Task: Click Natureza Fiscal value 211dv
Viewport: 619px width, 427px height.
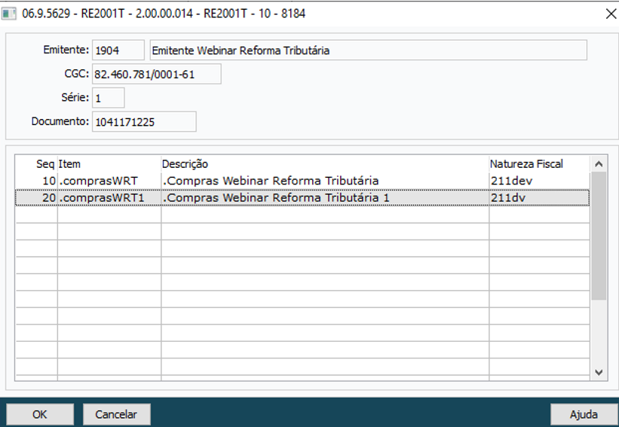Action: pyautogui.click(x=539, y=197)
